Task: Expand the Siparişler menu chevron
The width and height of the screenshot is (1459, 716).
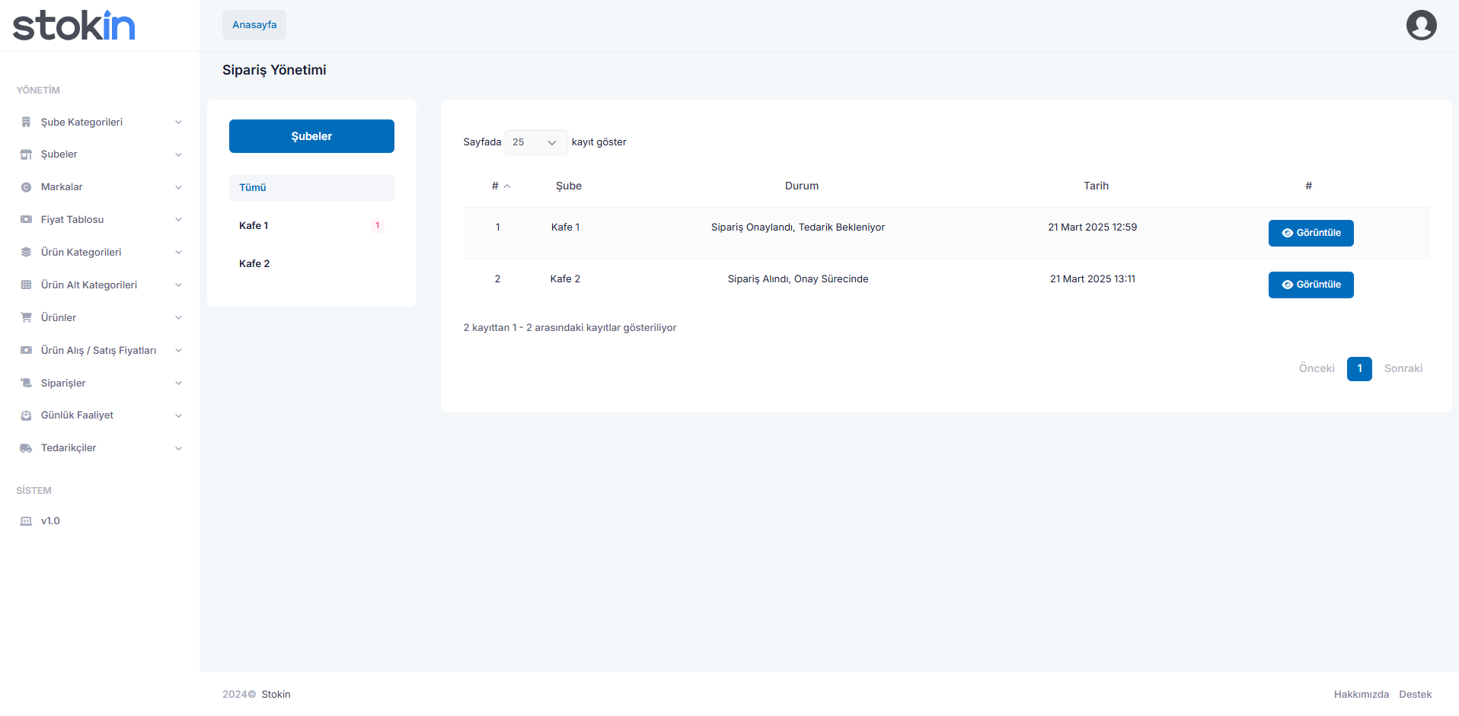Action: pos(178,383)
